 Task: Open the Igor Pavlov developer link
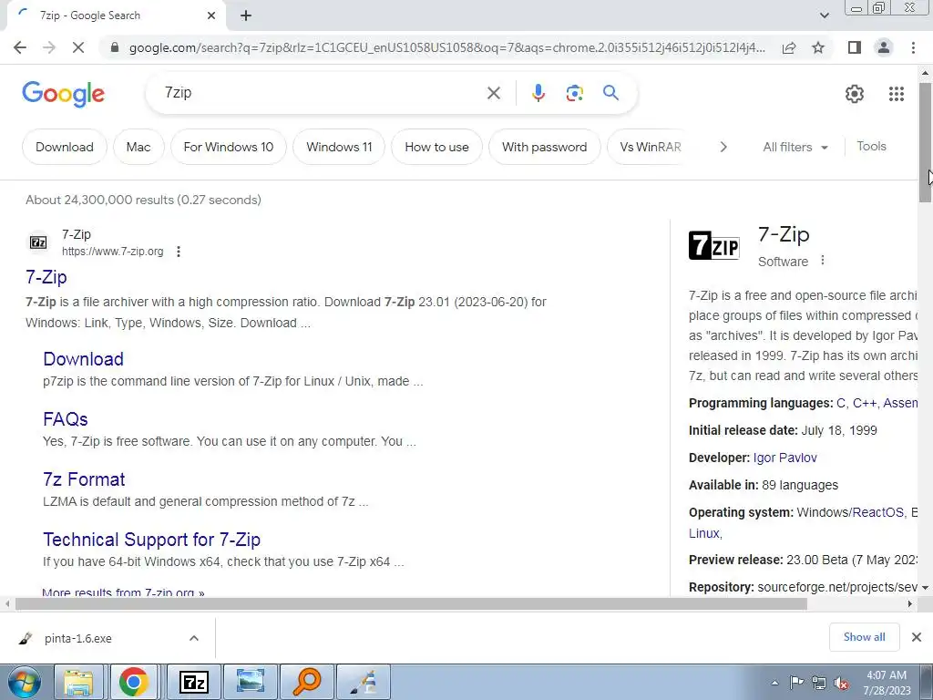point(784,458)
